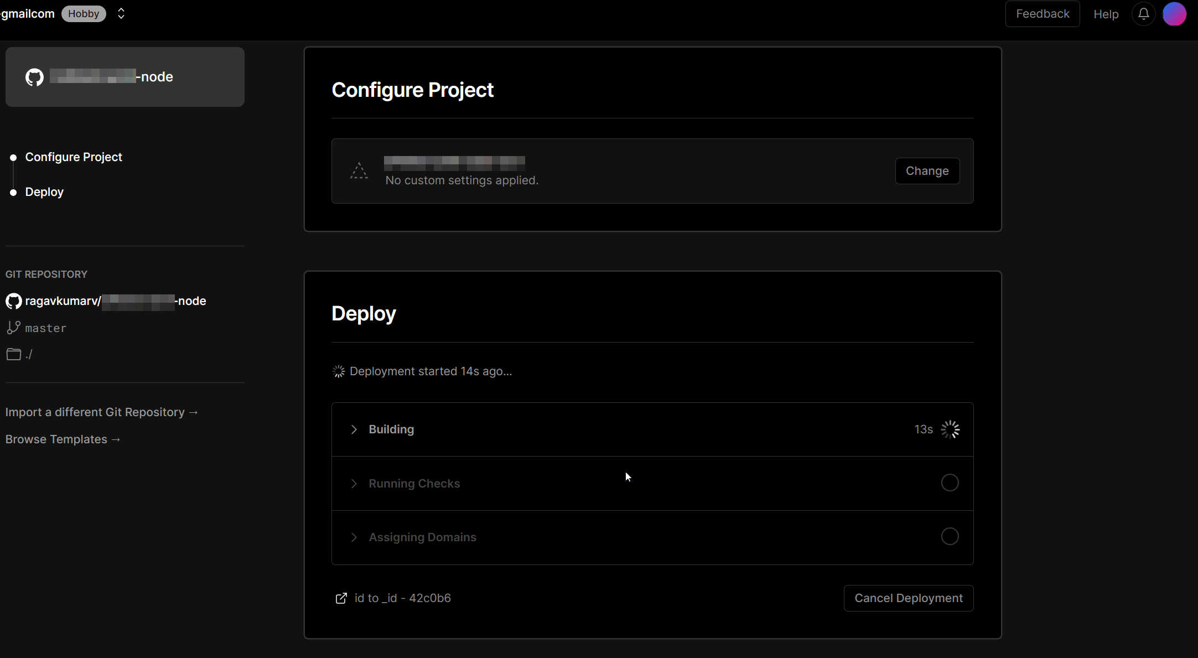
Task: Open Import a different Git Repository
Action: pyautogui.click(x=102, y=412)
